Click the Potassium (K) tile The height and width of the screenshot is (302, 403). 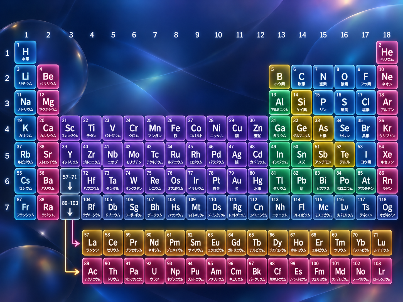pyautogui.click(x=25, y=128)
